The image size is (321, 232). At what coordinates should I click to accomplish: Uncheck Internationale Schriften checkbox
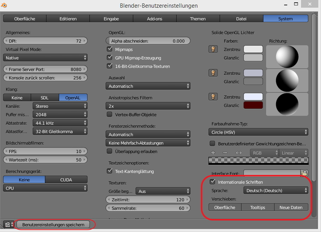click(x=212, y=181)
